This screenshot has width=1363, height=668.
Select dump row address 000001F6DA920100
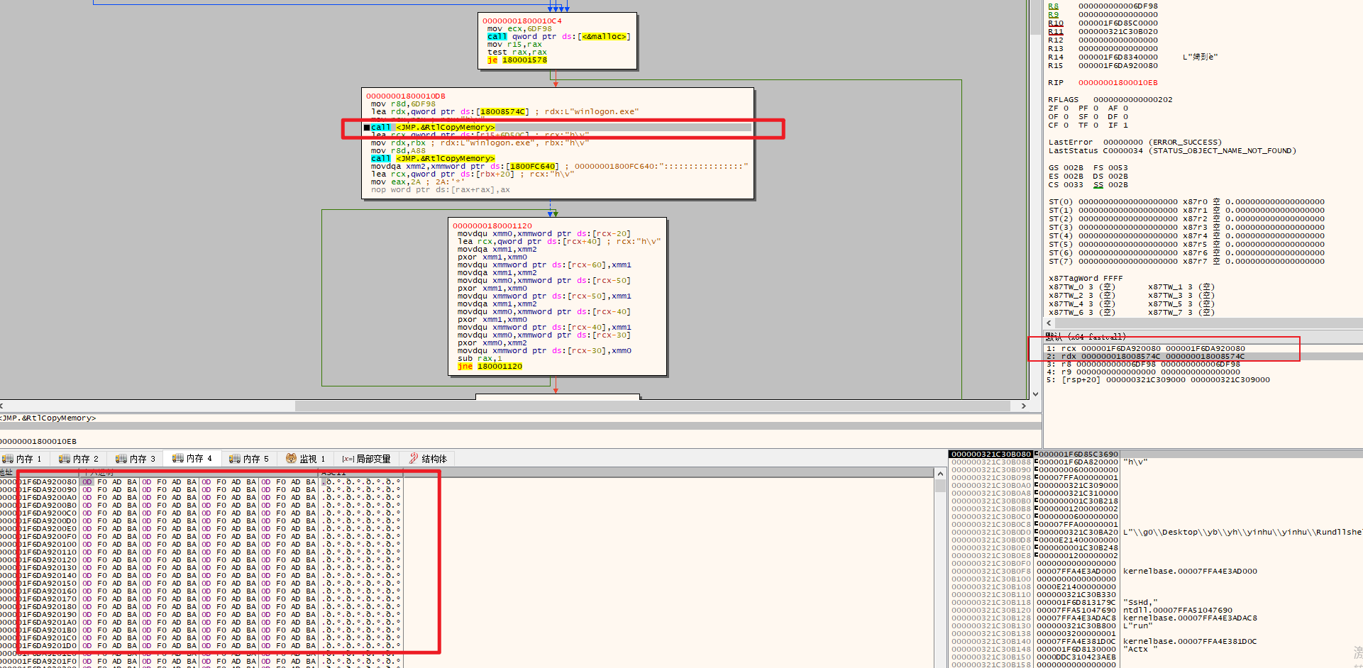(x=39, y=545)
